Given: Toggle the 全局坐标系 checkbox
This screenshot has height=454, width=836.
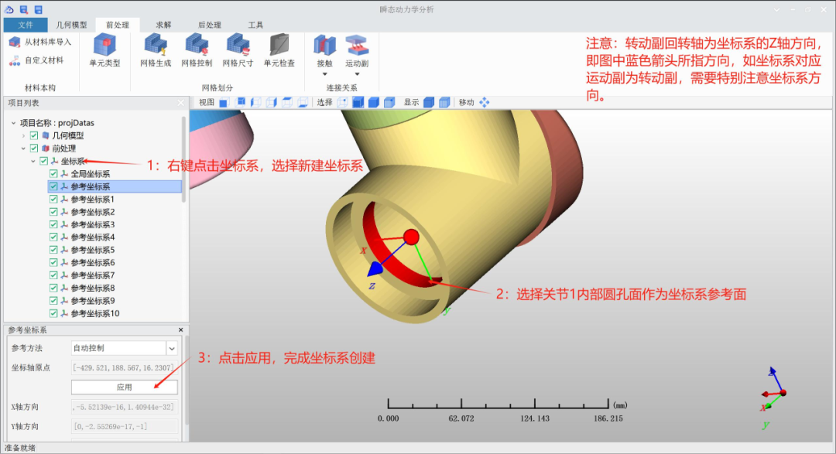Looking at the screenshot, I should [53, 174].
